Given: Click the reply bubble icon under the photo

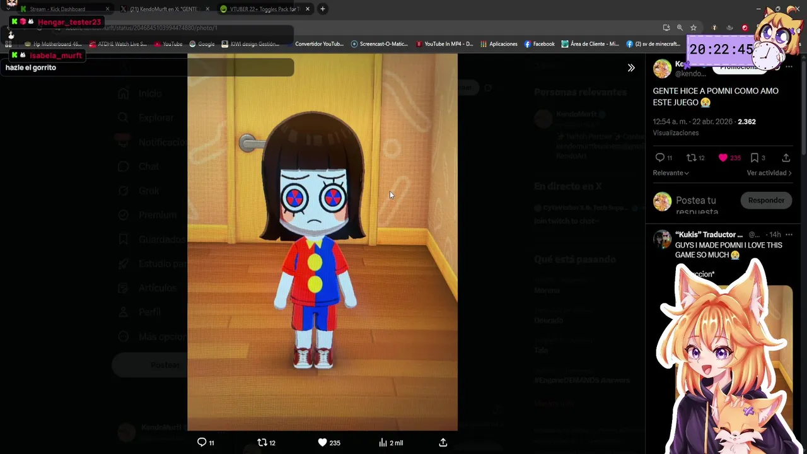Looking at the screenshot, I should pyautogui.click(x=202, y=443).
